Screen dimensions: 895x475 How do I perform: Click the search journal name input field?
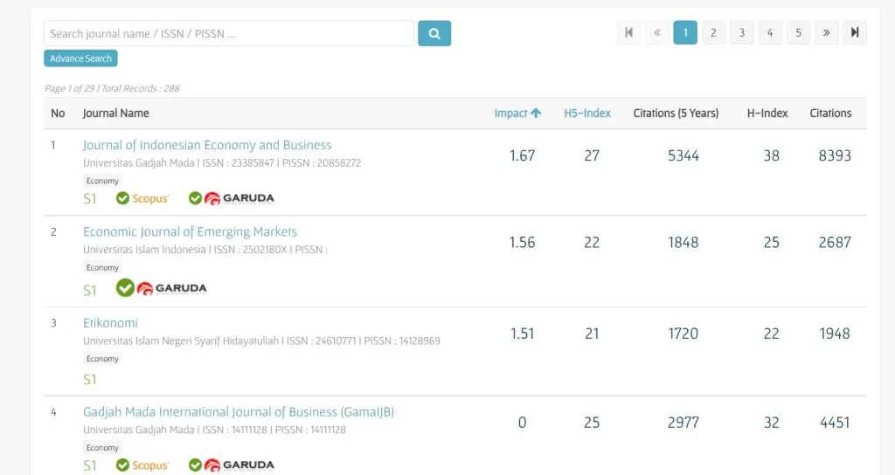pyautogui.click(x=228, y=34)
